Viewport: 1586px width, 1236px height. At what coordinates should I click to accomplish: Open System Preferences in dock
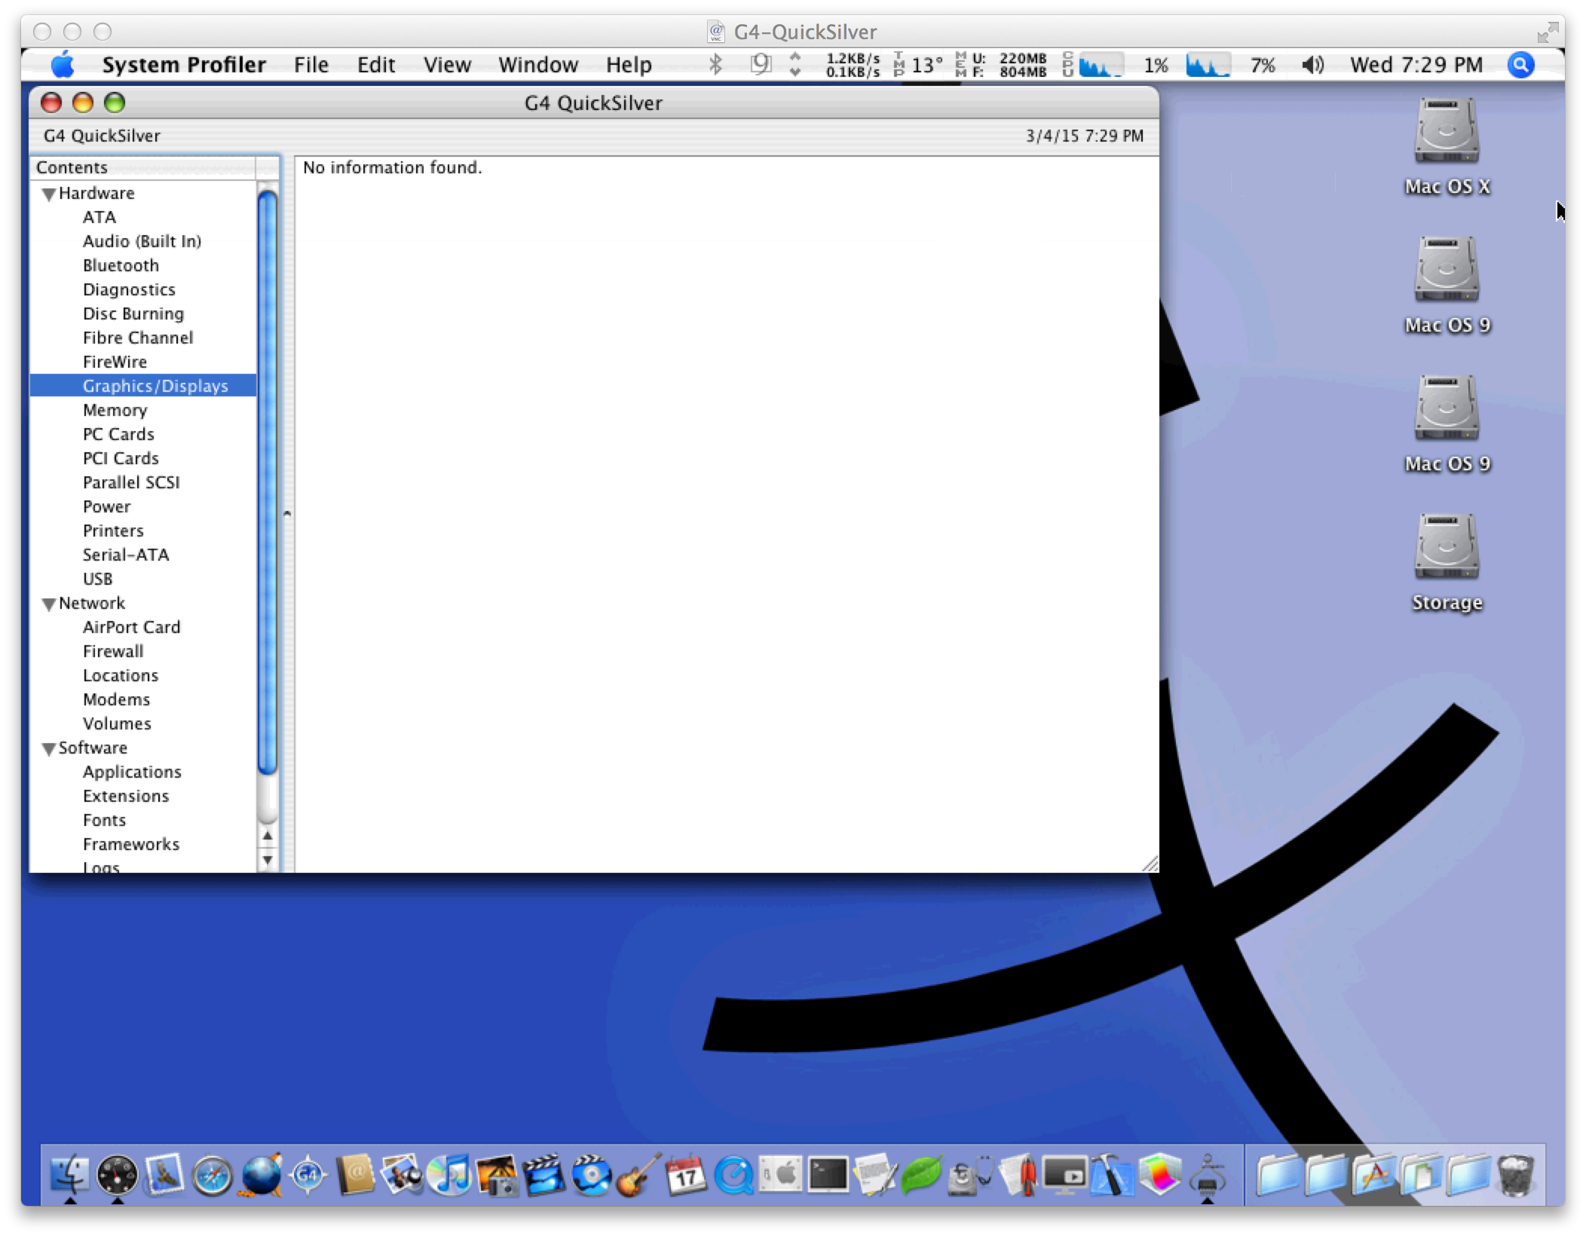[780, 1174]
